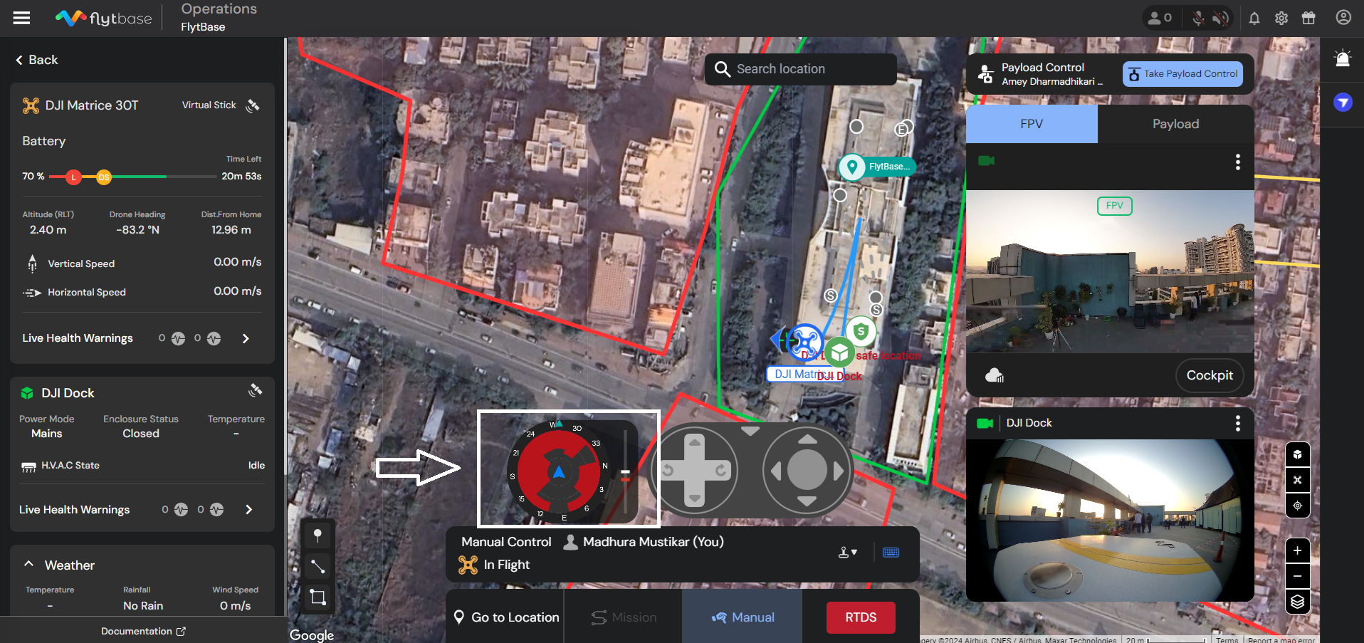Open FPV video feed options menu
Viewport: 1364px width, 643px height.
1238,162
